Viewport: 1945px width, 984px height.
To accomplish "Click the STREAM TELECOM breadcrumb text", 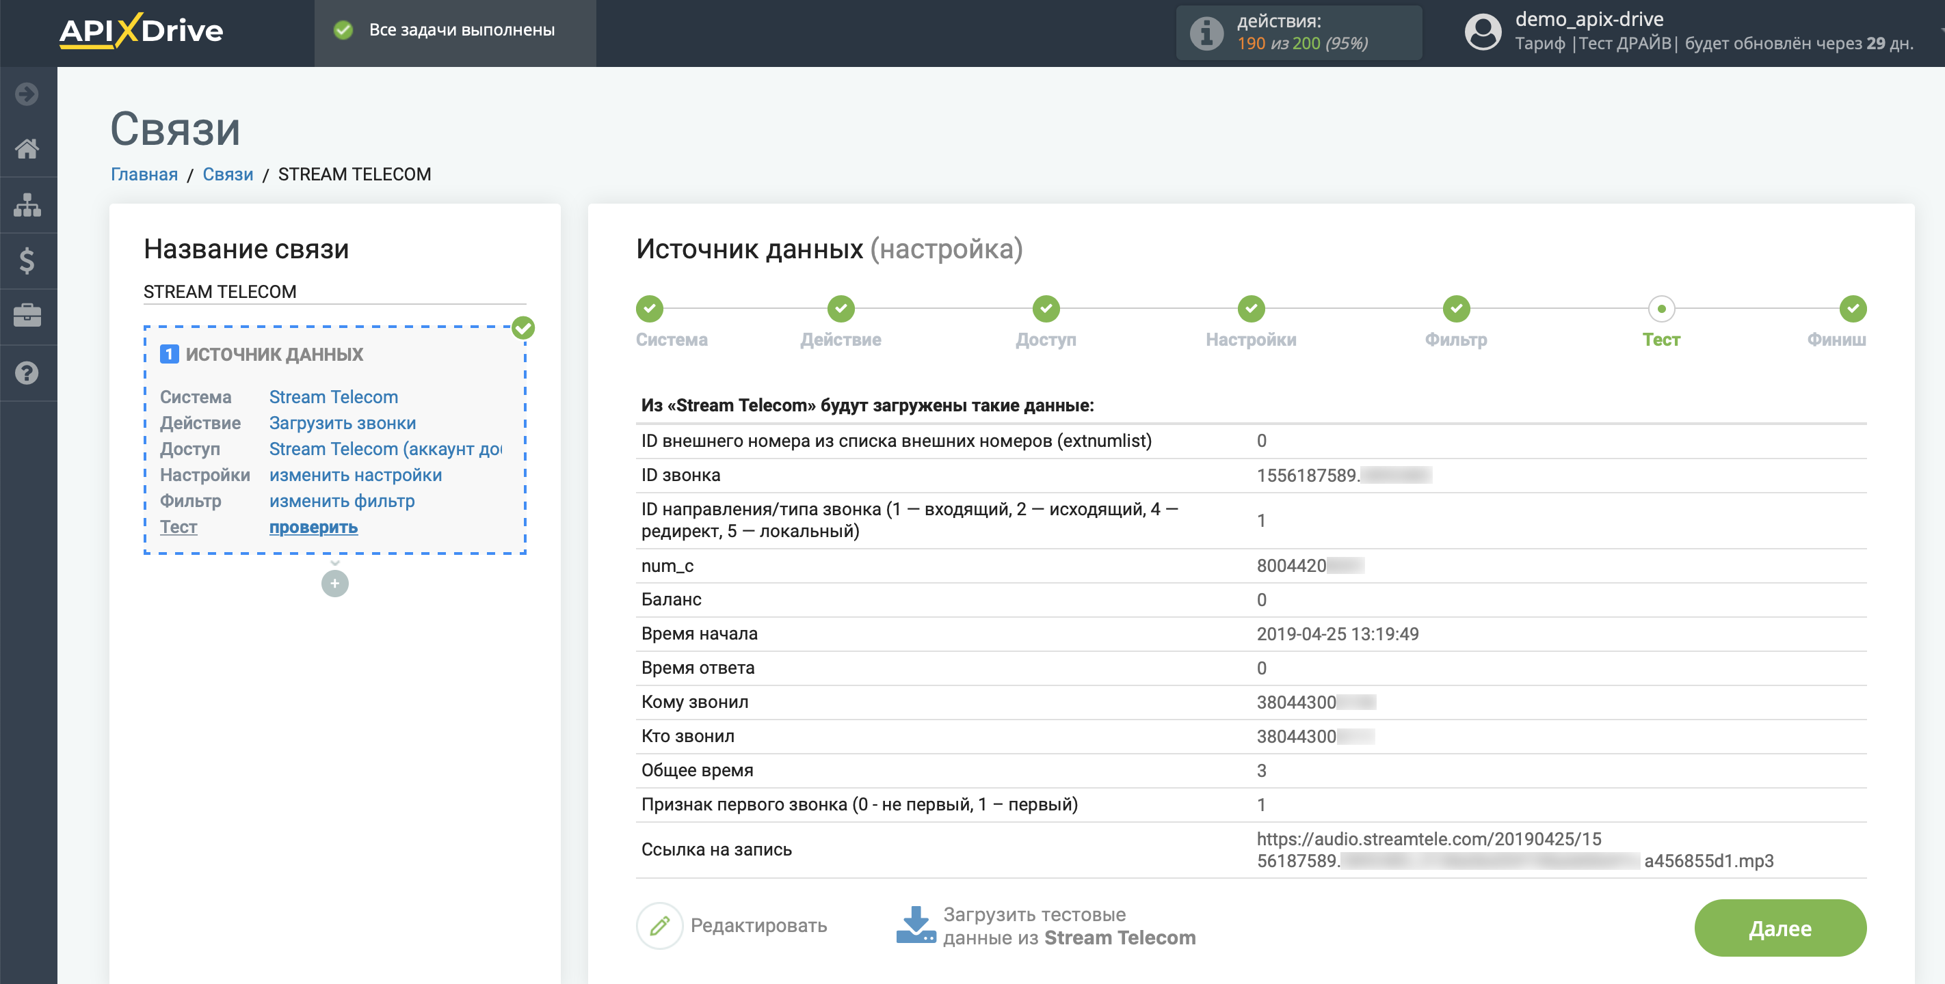I will tap(355, 174).
